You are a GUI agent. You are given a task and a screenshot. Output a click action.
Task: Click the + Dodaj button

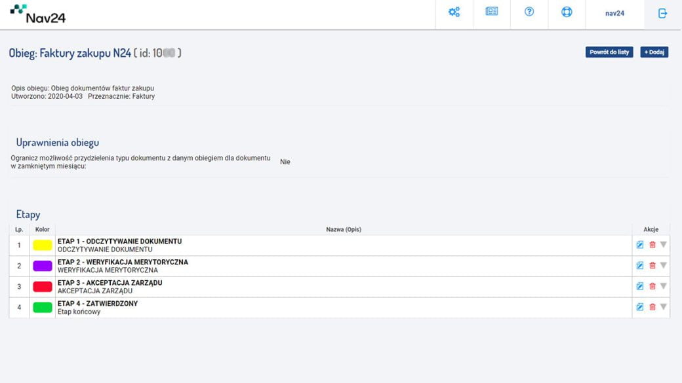point(654,52)
